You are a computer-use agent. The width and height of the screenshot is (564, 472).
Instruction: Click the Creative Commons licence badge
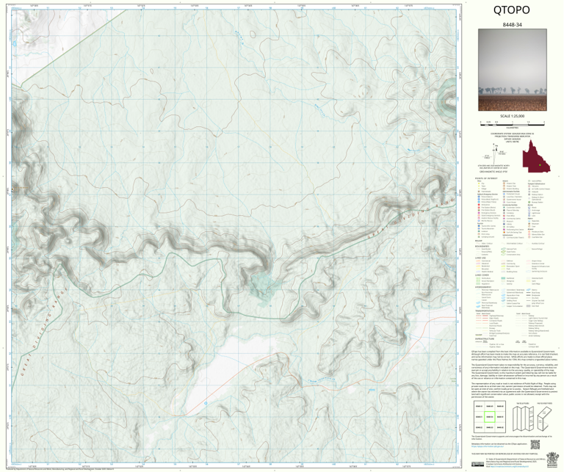[477, 464]
